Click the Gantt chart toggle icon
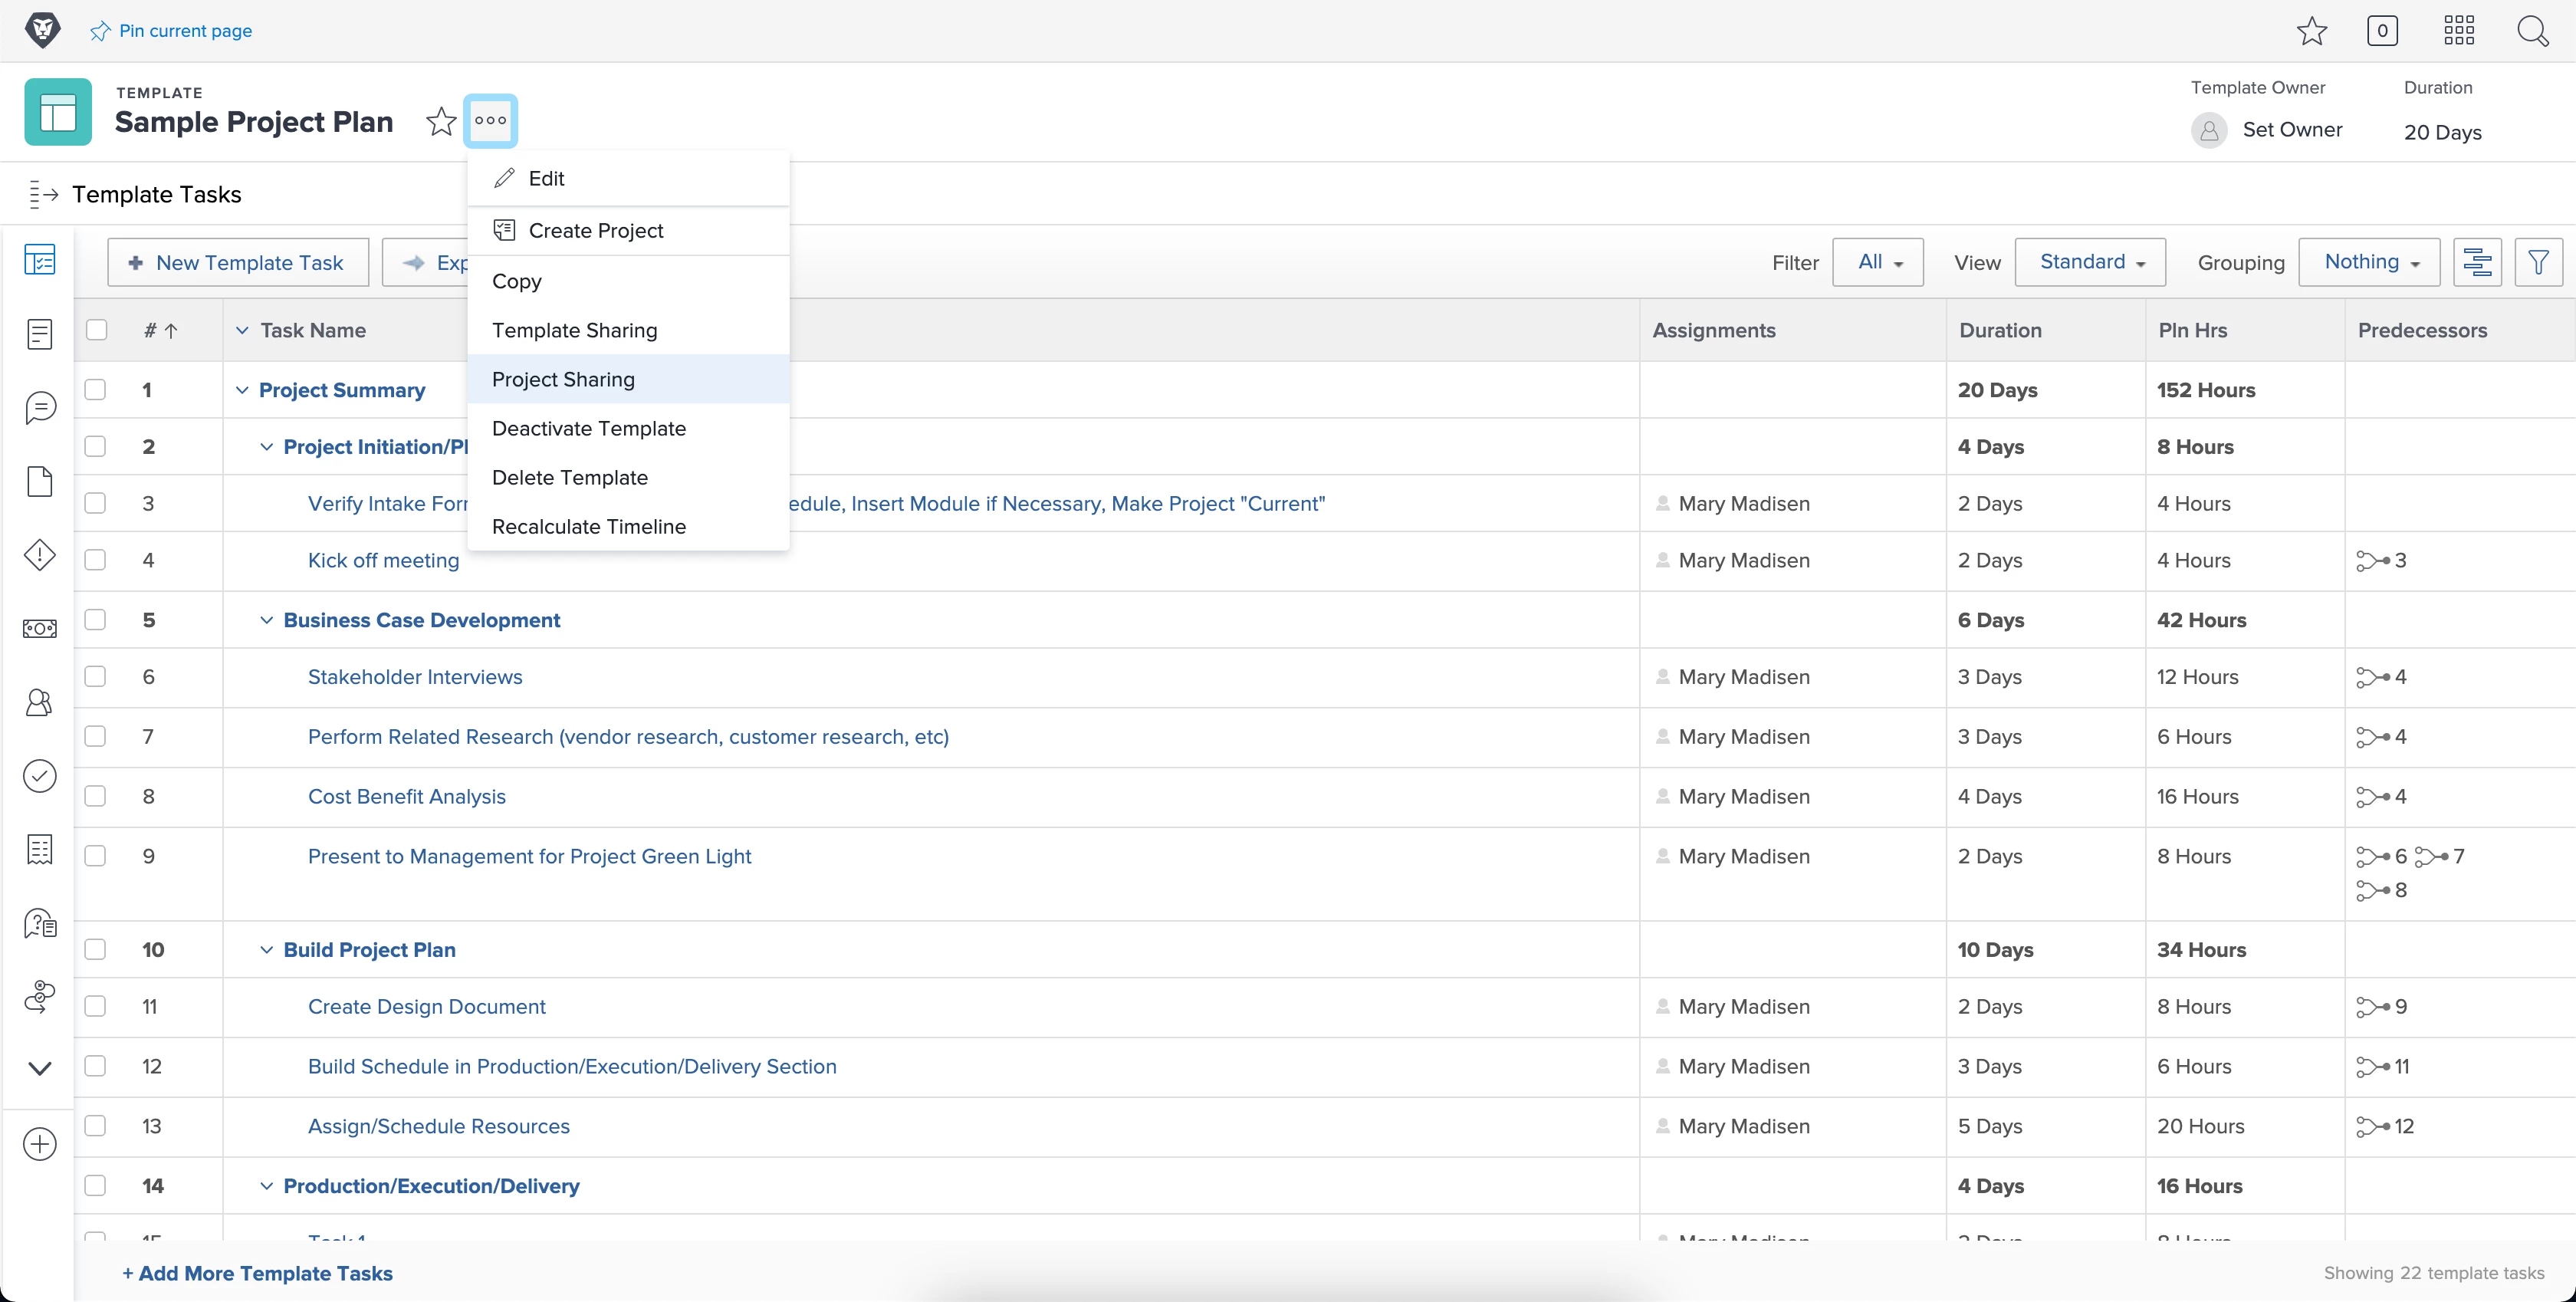 point(2477,263)
